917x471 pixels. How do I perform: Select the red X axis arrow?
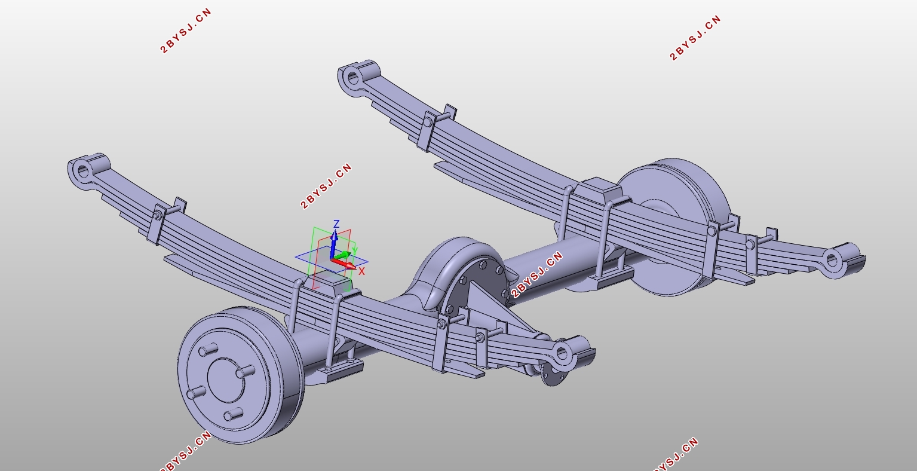pyautogui.click(x=345, y=264)
